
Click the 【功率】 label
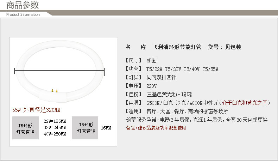(133, 69)
